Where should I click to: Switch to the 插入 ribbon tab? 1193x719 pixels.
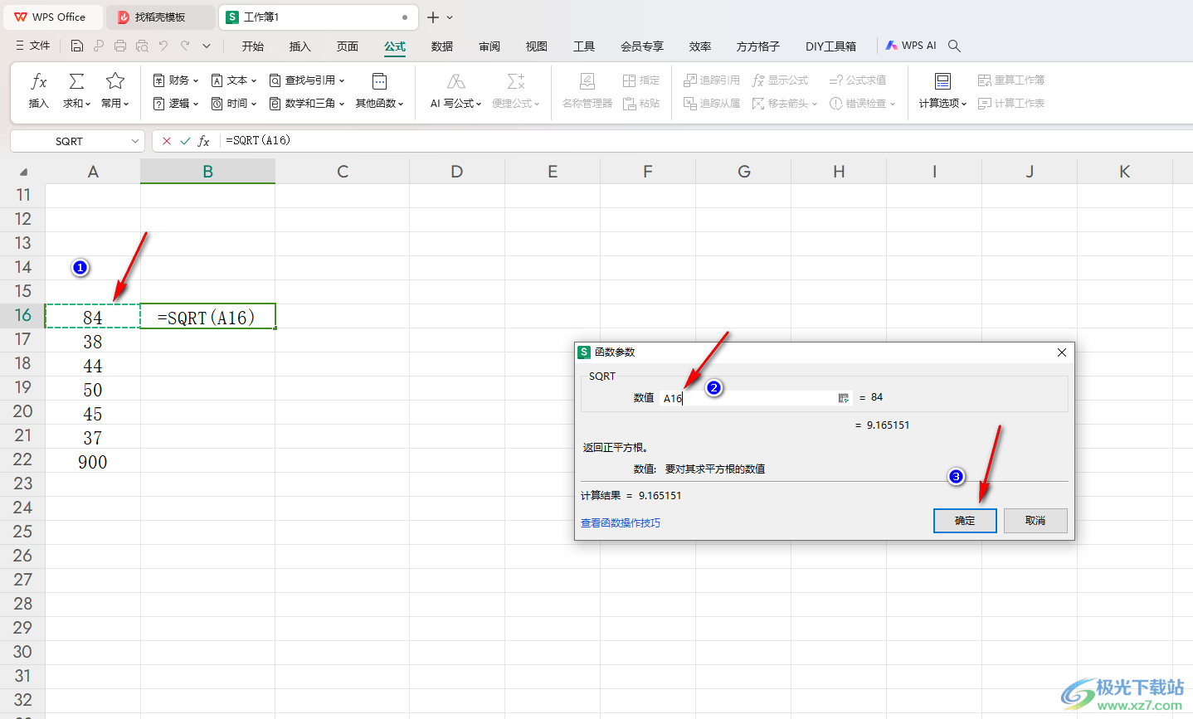point(300,46)
